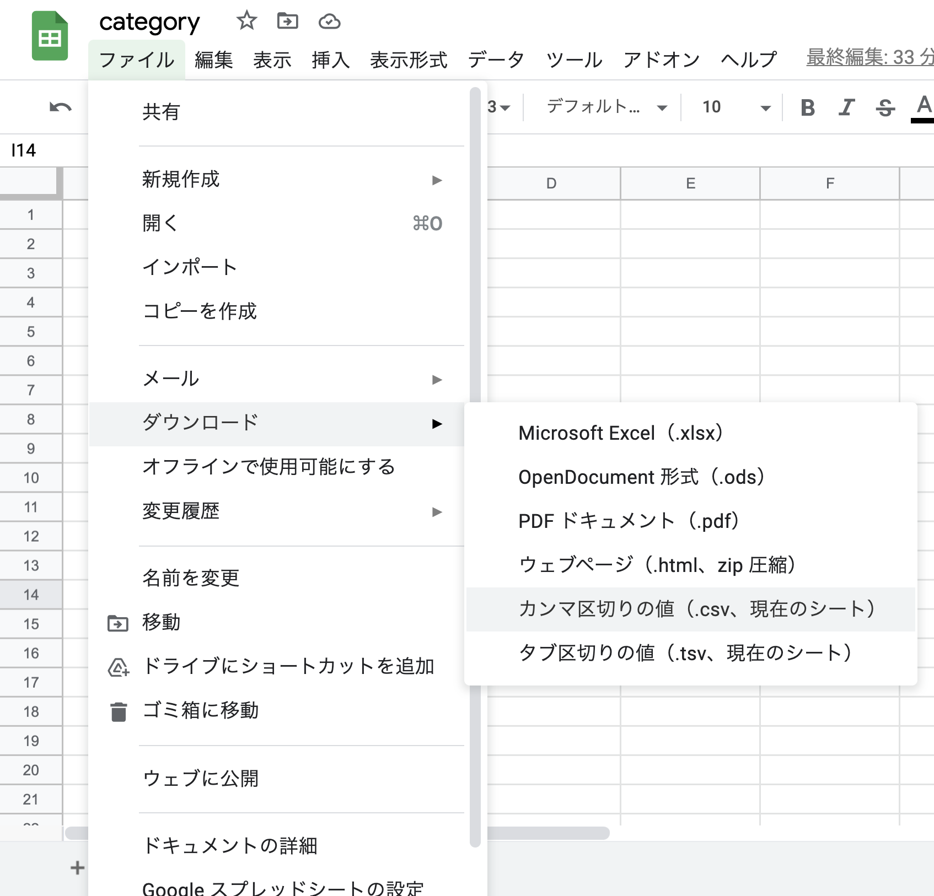The height and width of the screenshot is (896, 934).
Task: Click the shortcut icon beside ドライブにショートカットを追加
Action: click(x=117, y=667)
